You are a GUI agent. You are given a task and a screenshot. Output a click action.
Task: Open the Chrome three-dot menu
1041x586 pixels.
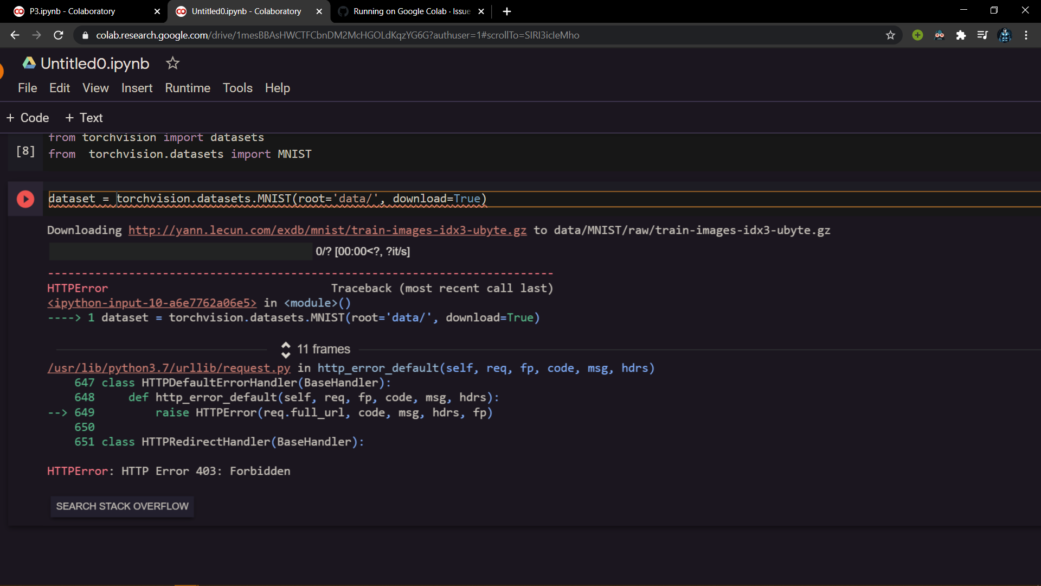(1026, 35)
